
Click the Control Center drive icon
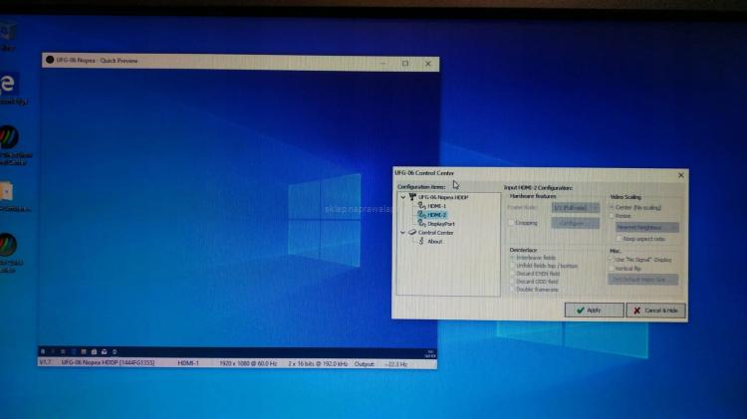pyautogui.click(x=412, y=232)
